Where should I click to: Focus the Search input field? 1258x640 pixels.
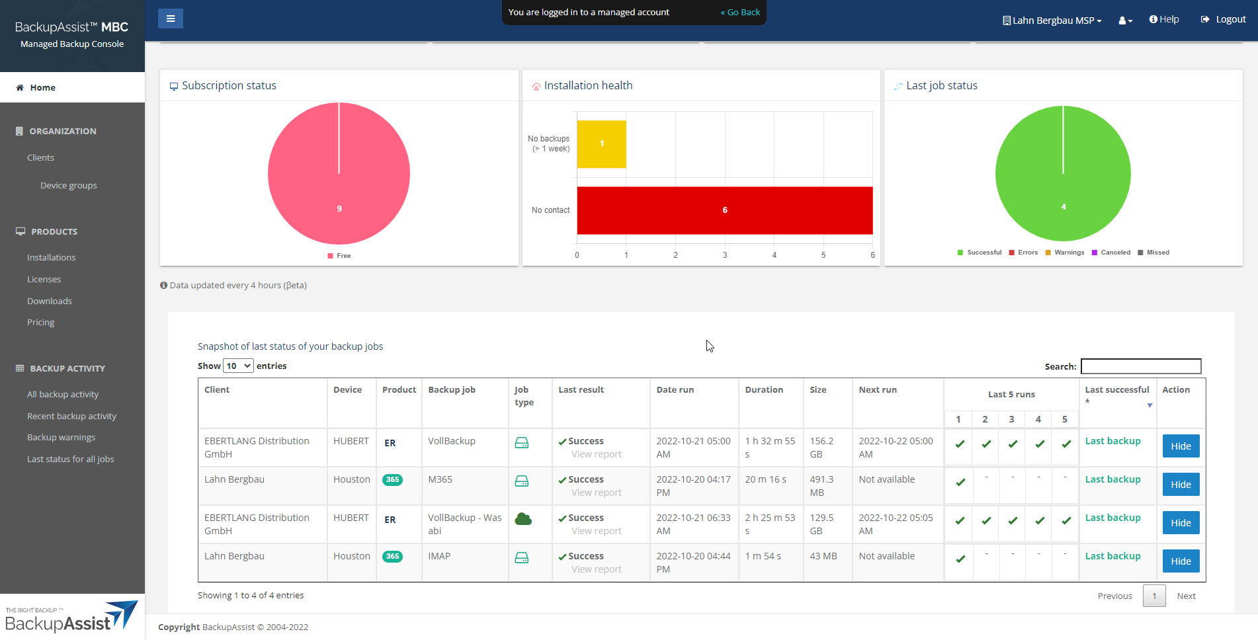point(1141,366)
